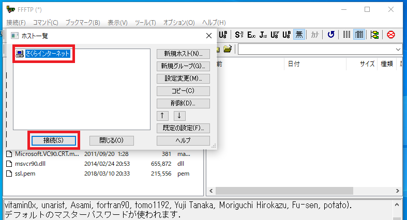Close the ホスト一覧 dialog with X
This screenshot has height=220, width=407.
[x=209, y=36]
